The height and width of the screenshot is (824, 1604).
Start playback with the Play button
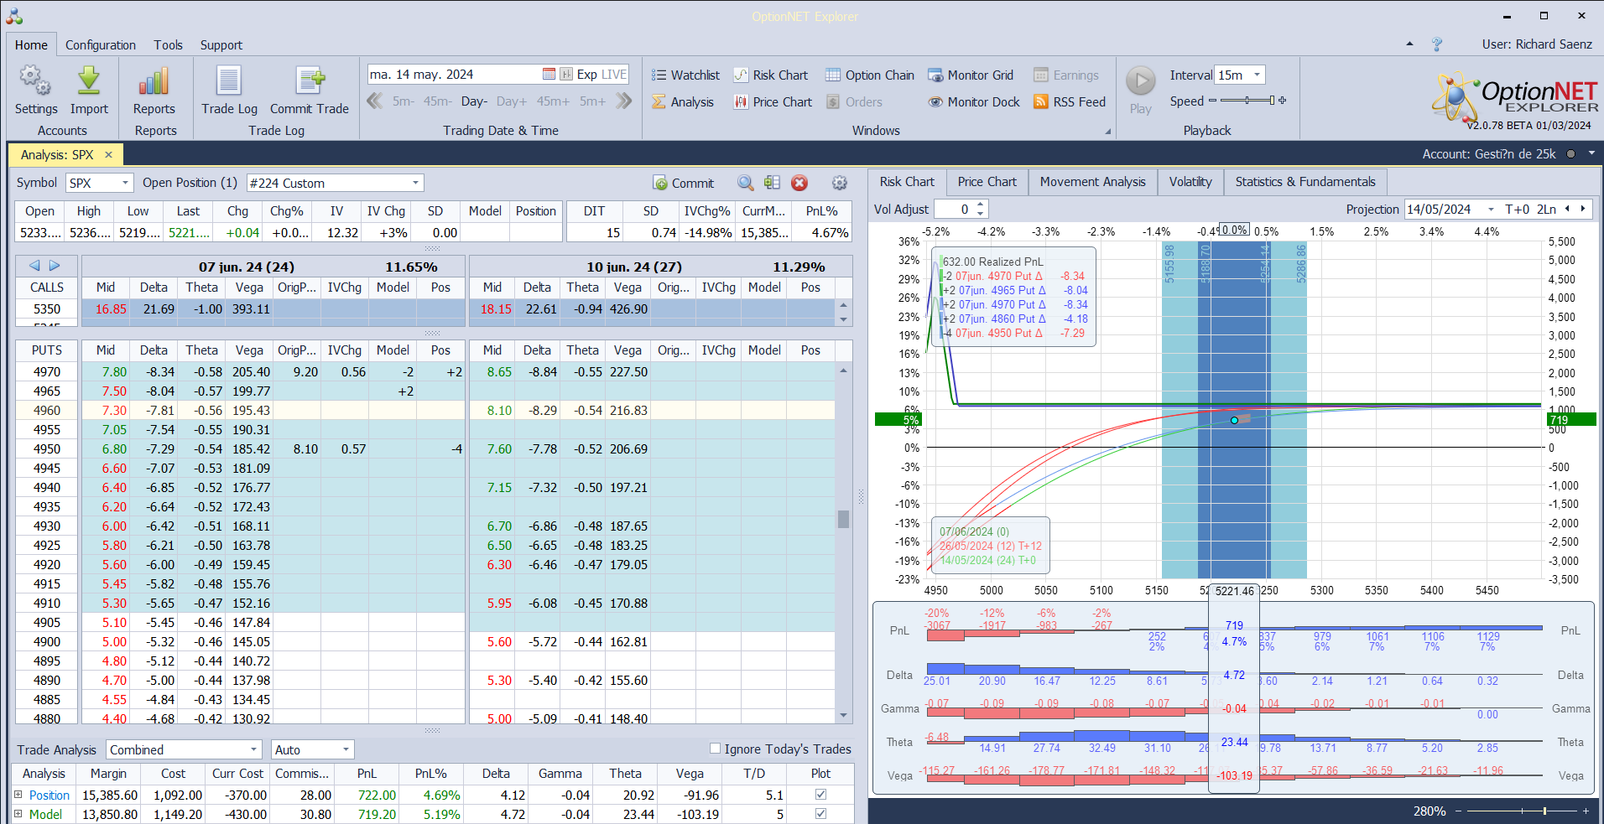pyautogui.click(x=1140, y=81)
